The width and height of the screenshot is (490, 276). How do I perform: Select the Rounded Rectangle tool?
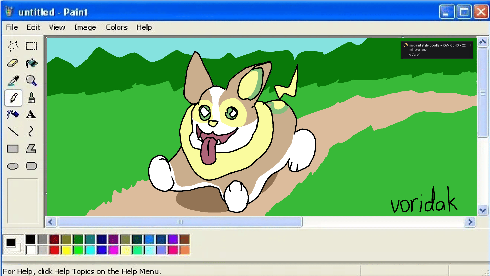click(x=31, y=166)
